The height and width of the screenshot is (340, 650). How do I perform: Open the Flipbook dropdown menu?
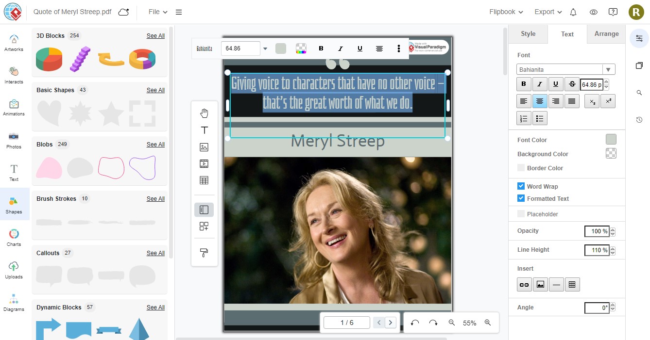point(506,12)
